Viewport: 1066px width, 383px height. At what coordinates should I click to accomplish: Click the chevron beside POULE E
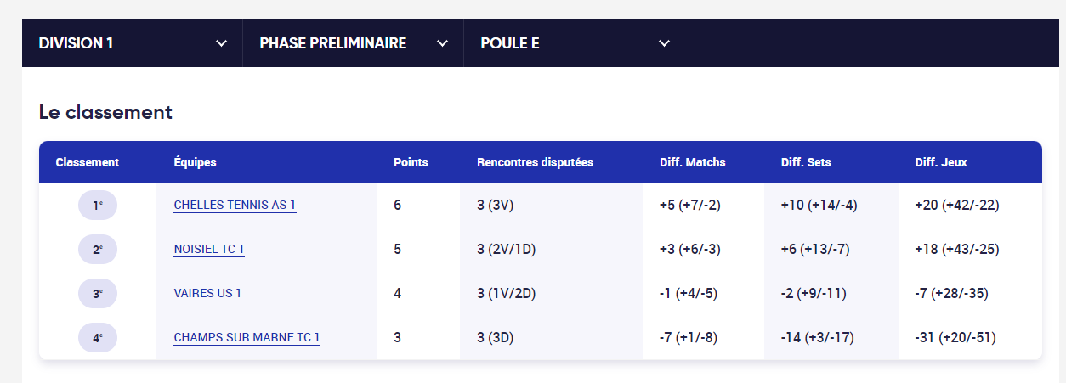665,43
